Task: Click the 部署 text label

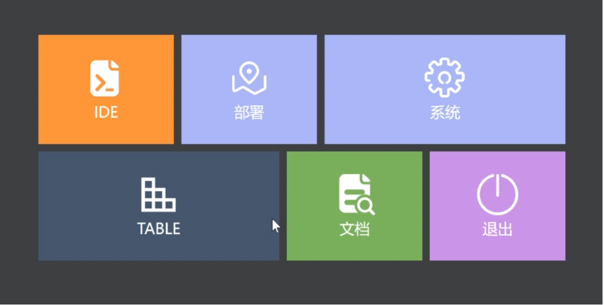Action: tap(249, 112)
